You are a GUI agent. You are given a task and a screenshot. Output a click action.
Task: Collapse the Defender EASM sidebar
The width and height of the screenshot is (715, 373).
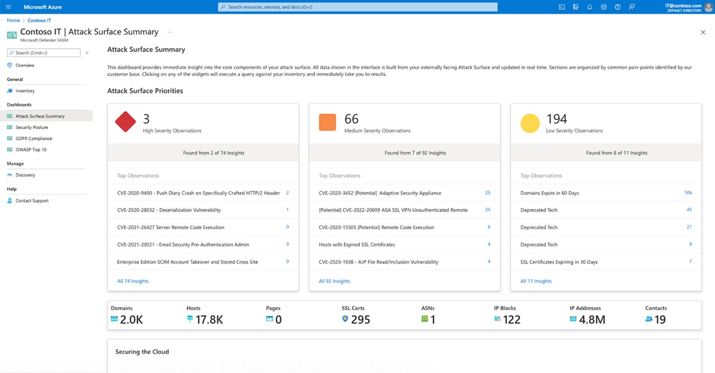coord(87,52)
